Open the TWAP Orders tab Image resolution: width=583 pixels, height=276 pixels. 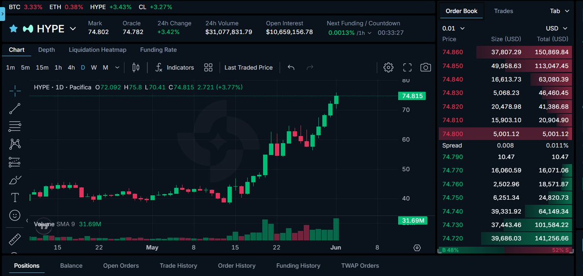[x=360, y=266]
